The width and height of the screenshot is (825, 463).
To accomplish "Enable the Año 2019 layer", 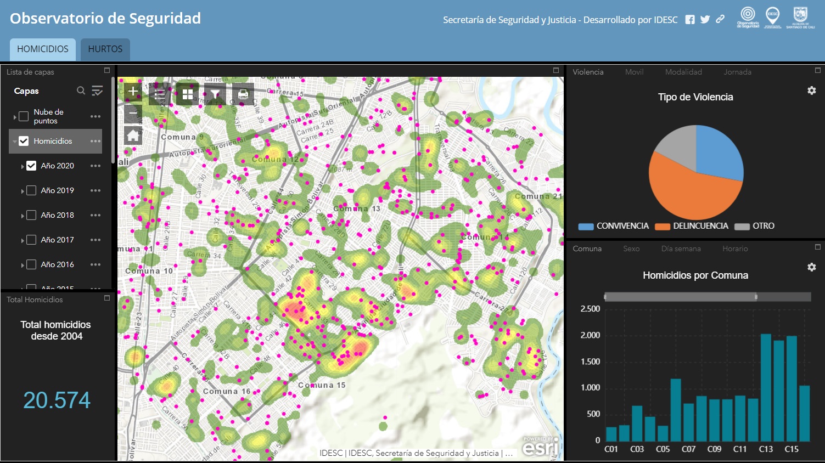I will (31, 190).
